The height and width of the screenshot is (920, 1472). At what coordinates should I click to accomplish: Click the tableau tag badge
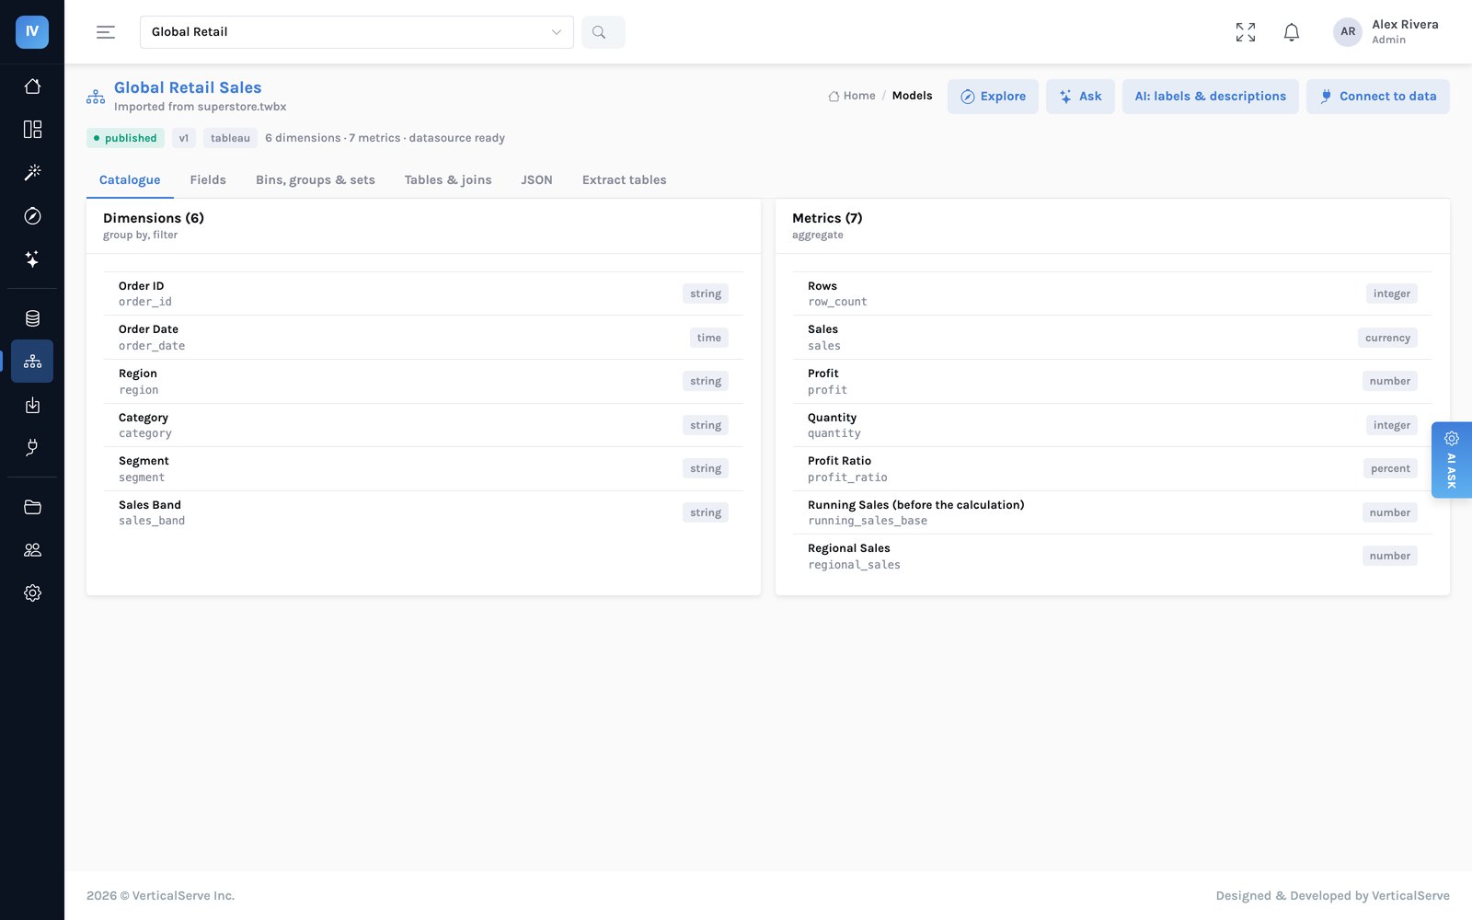coord(230,138)
